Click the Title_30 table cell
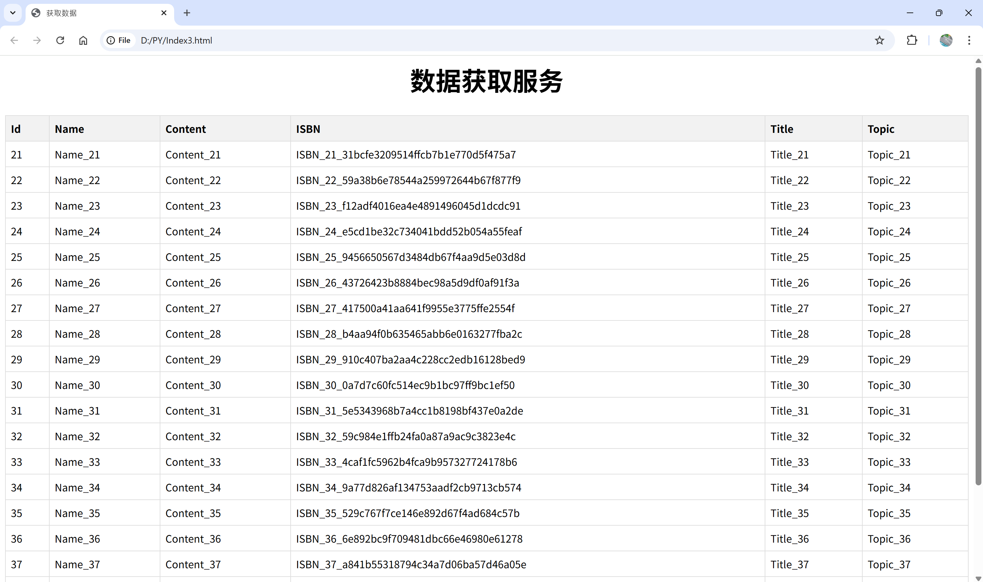 pyautogui.click(x=789, y=385)
